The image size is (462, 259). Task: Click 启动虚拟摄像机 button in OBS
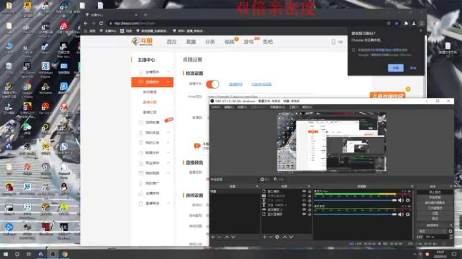coord(435,203)
